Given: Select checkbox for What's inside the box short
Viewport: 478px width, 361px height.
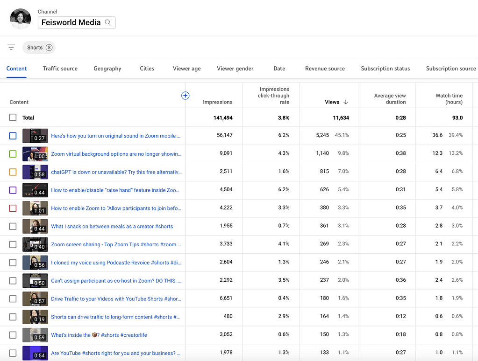Looking at the screenshot, I should 13,335.
